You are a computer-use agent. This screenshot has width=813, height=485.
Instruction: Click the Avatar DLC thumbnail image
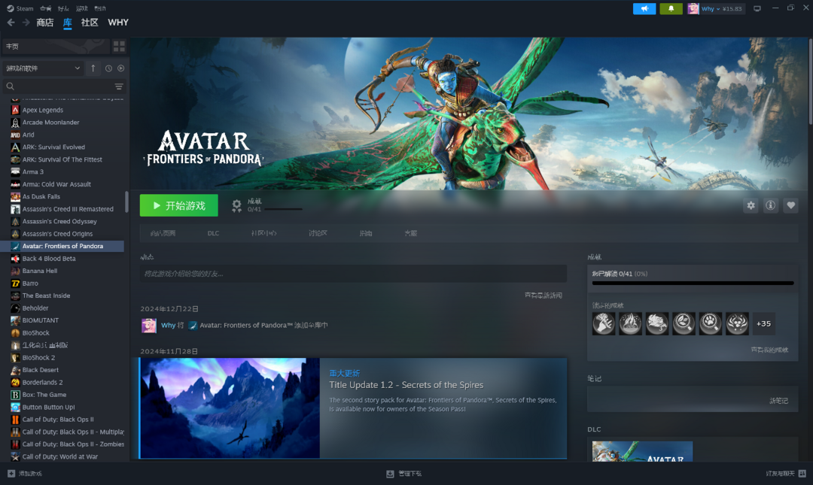coord(642,451)
